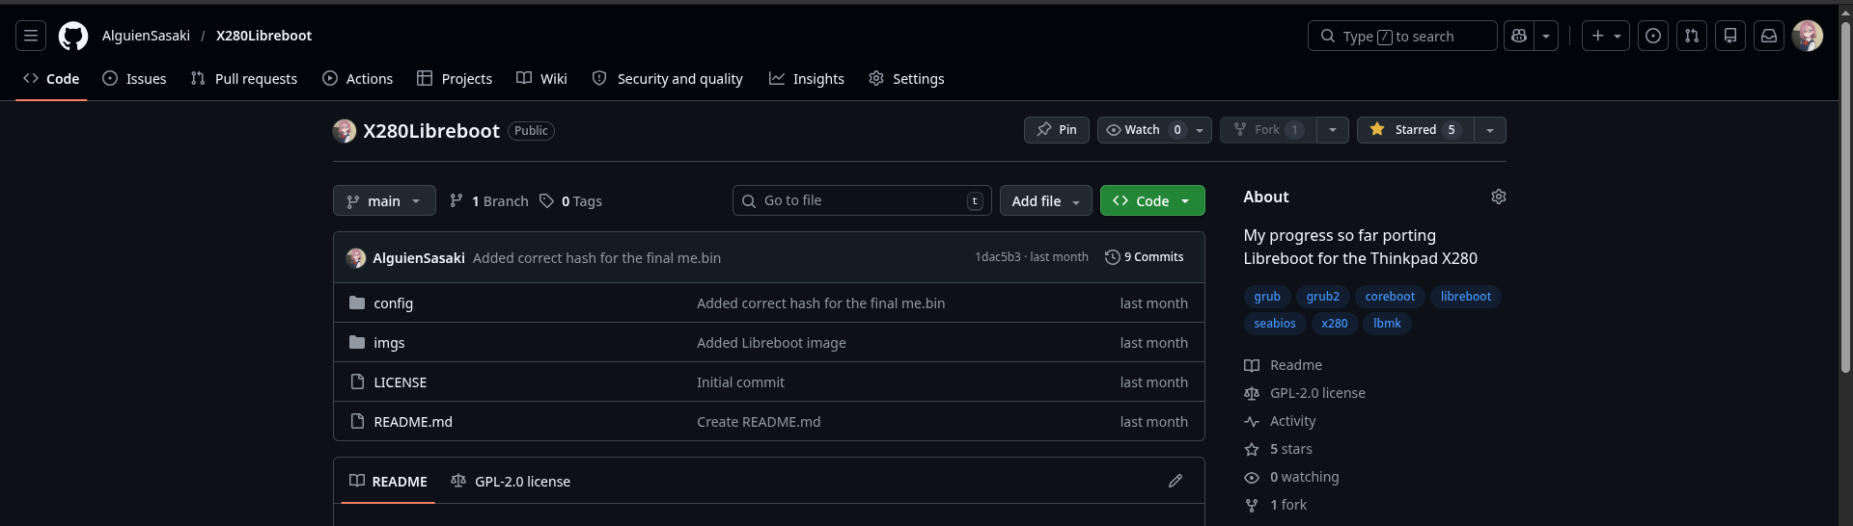Viewport: 1853px width, 526px height.
Task: Open the grub topic tag
Action: click(x=1267, y=297)
